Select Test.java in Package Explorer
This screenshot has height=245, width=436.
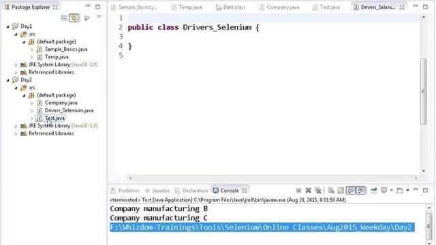pyautogui.click(x=54, y=118)
